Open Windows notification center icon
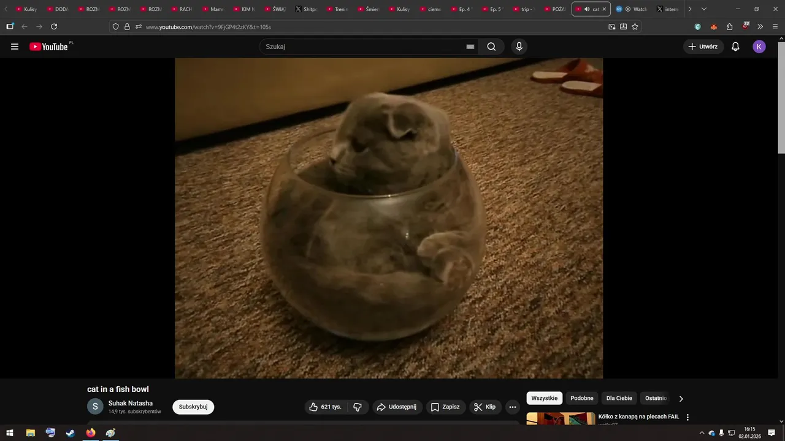This screenshot has height=441, width=785. tap(772, 433)
